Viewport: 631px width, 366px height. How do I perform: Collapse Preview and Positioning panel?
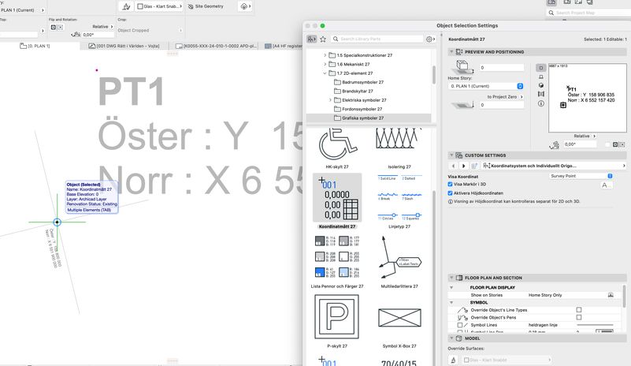[x=451, y=52]
